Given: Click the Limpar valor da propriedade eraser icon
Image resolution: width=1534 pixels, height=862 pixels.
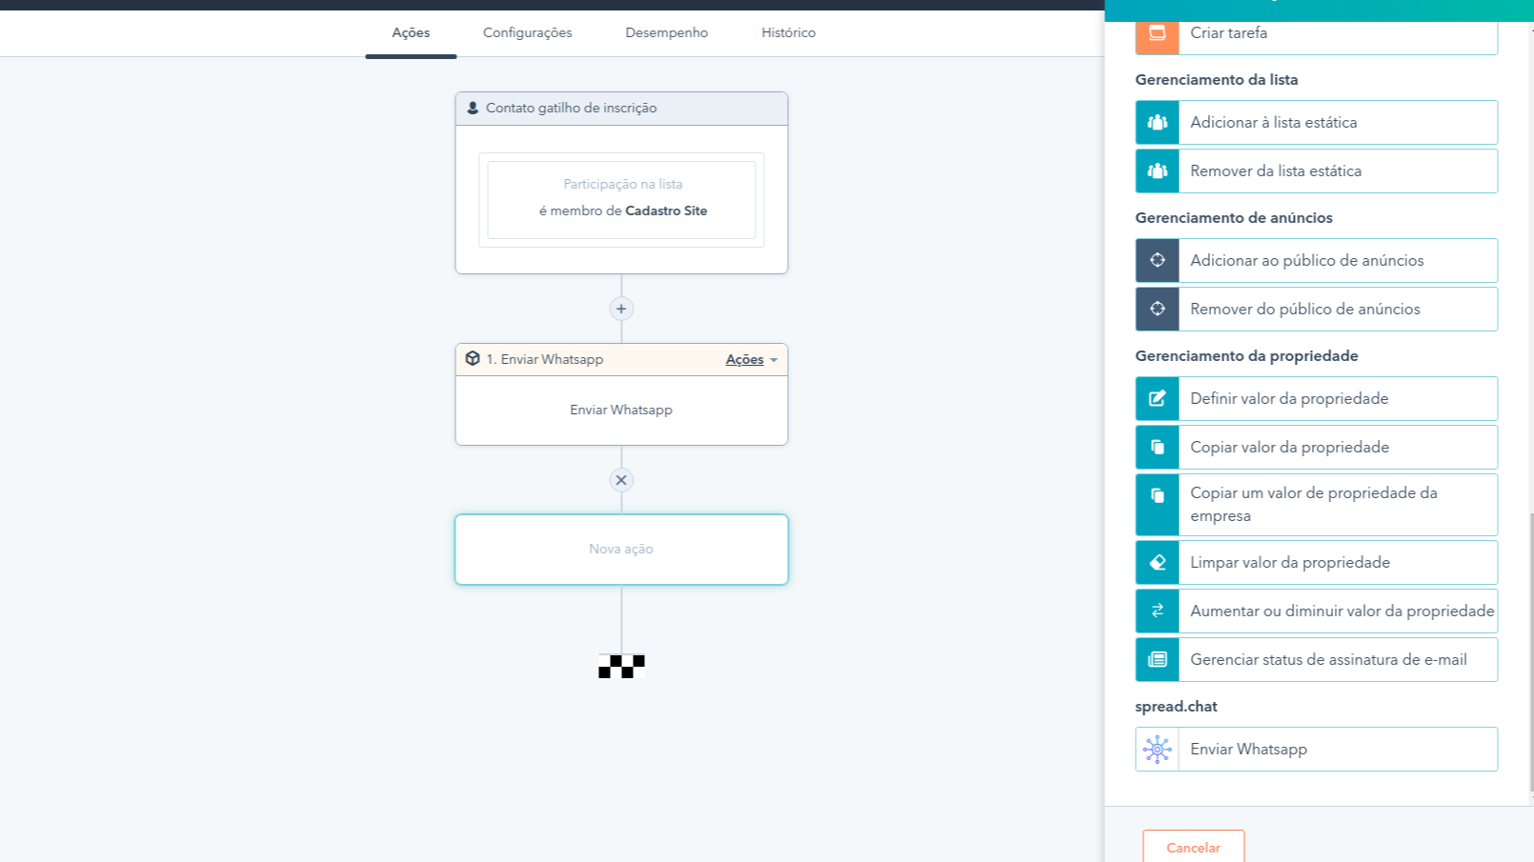Looking at the screenshot, I should [x=1157, y=563].
